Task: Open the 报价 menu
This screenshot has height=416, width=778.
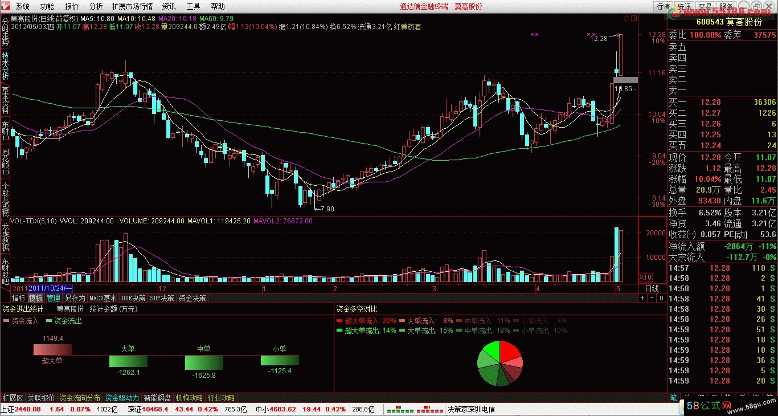Action: click(72, 6)
